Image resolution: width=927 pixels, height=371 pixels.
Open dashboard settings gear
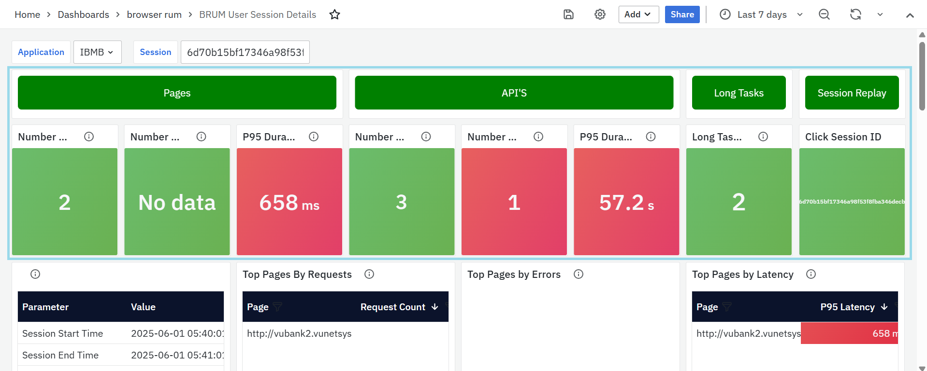[x=600, y=14]
